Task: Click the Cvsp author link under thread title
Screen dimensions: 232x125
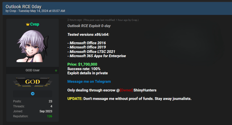Action: point(13,11)
